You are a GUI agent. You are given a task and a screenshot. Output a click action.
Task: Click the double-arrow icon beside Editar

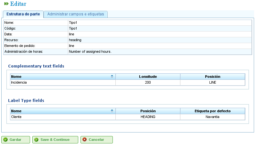(x=6, y=4)
